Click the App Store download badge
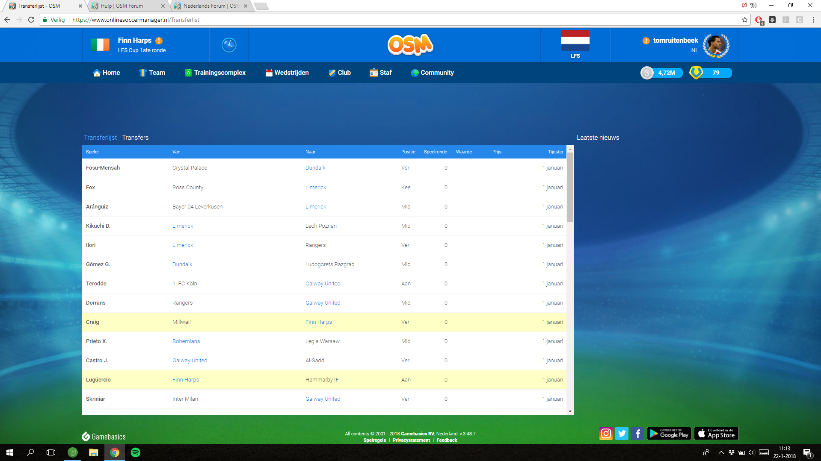The height and width of the screenshot is (461, 821). pyautogui.click(x=716, y=434)
